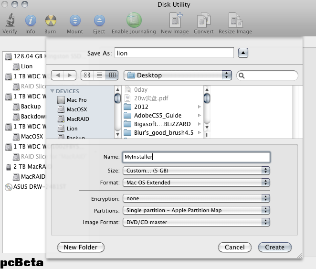Click the file list scrollbar thumb

click(207, 98)
